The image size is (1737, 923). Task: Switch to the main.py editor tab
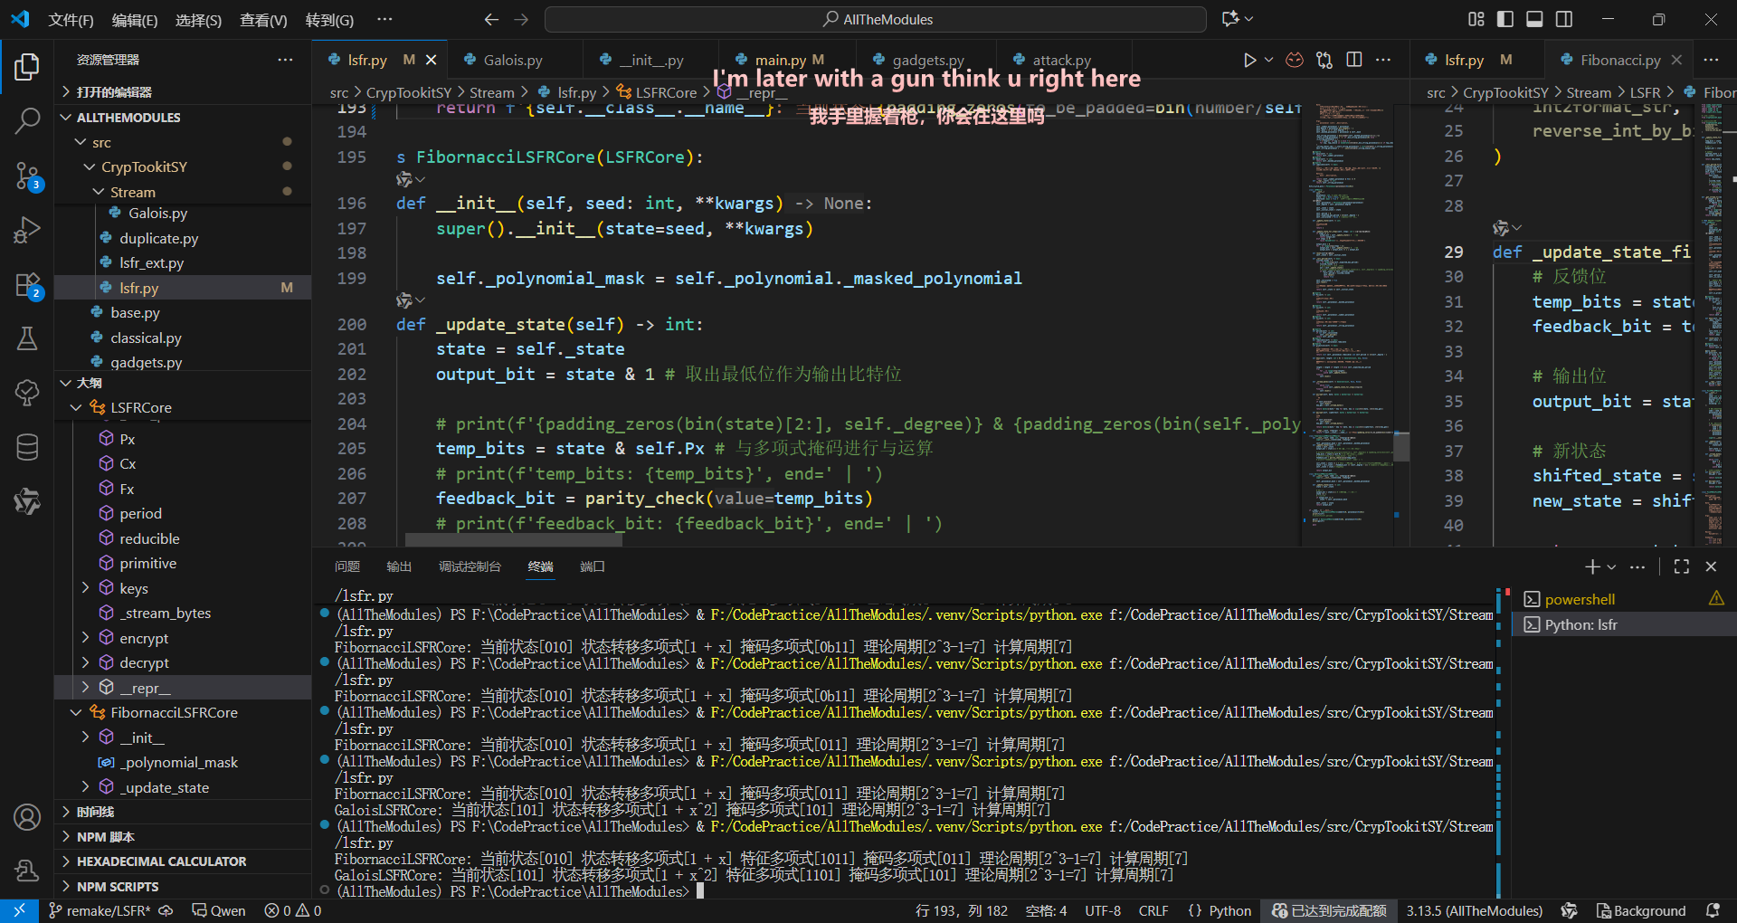(x=780, y=60)
